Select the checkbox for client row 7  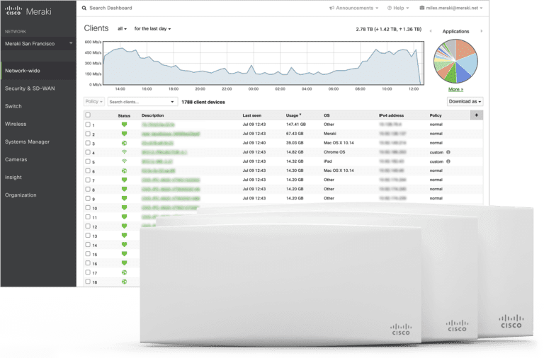click(88, 180)
